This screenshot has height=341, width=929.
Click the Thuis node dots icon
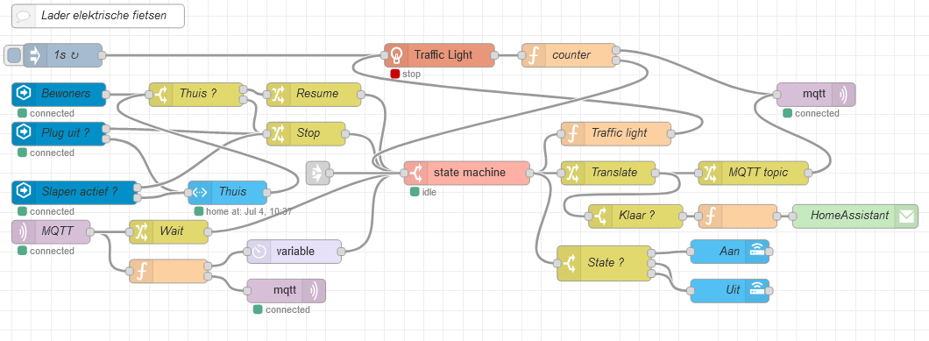[x=200, y=192]
